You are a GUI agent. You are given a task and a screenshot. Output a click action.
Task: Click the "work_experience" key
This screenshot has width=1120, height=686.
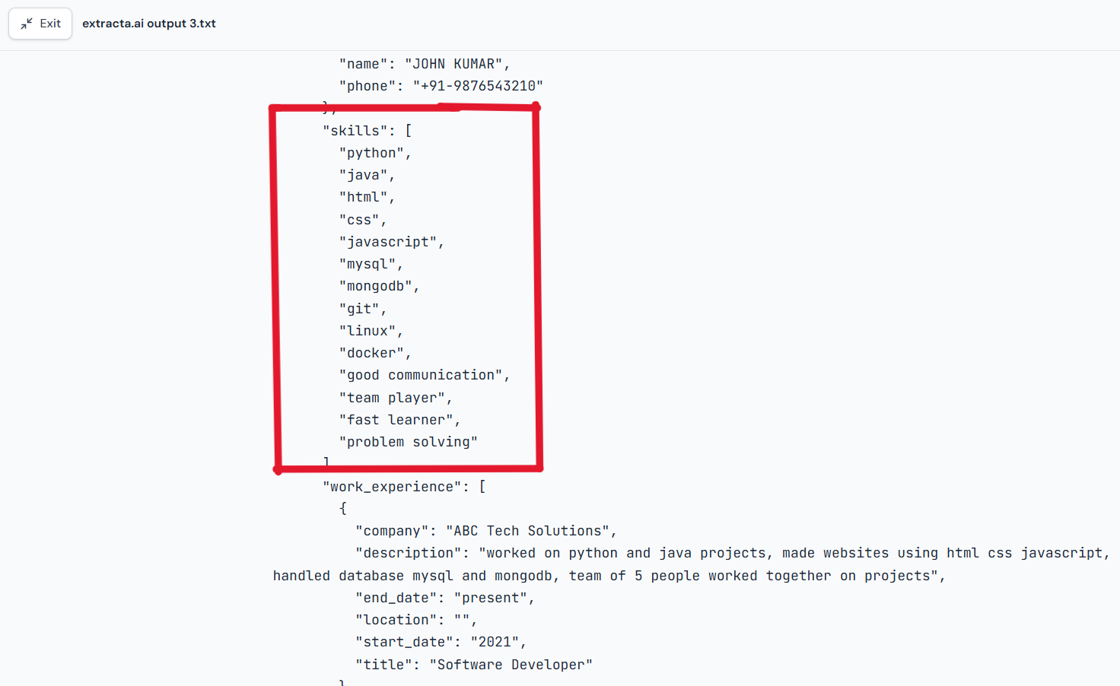coord(396,487)
